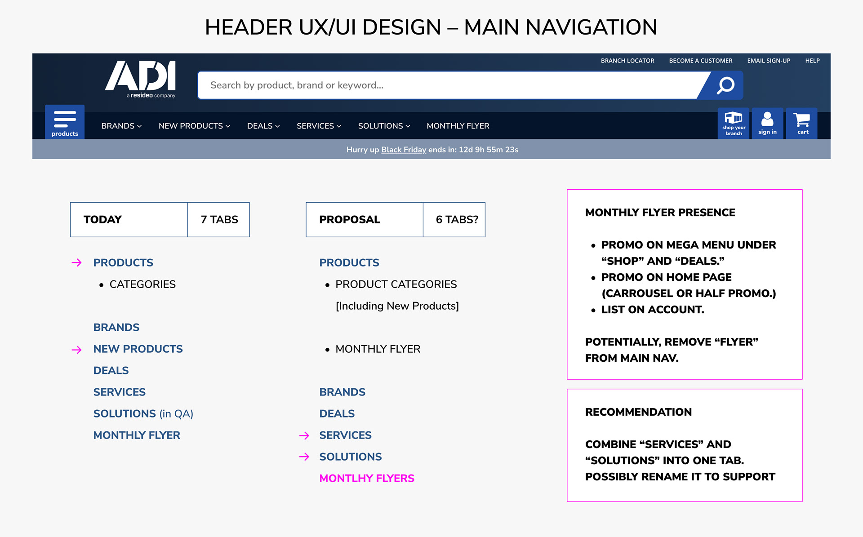
Task: Click pink arrow beside SOLUTIONS in proposal
Action: (304, 457)
